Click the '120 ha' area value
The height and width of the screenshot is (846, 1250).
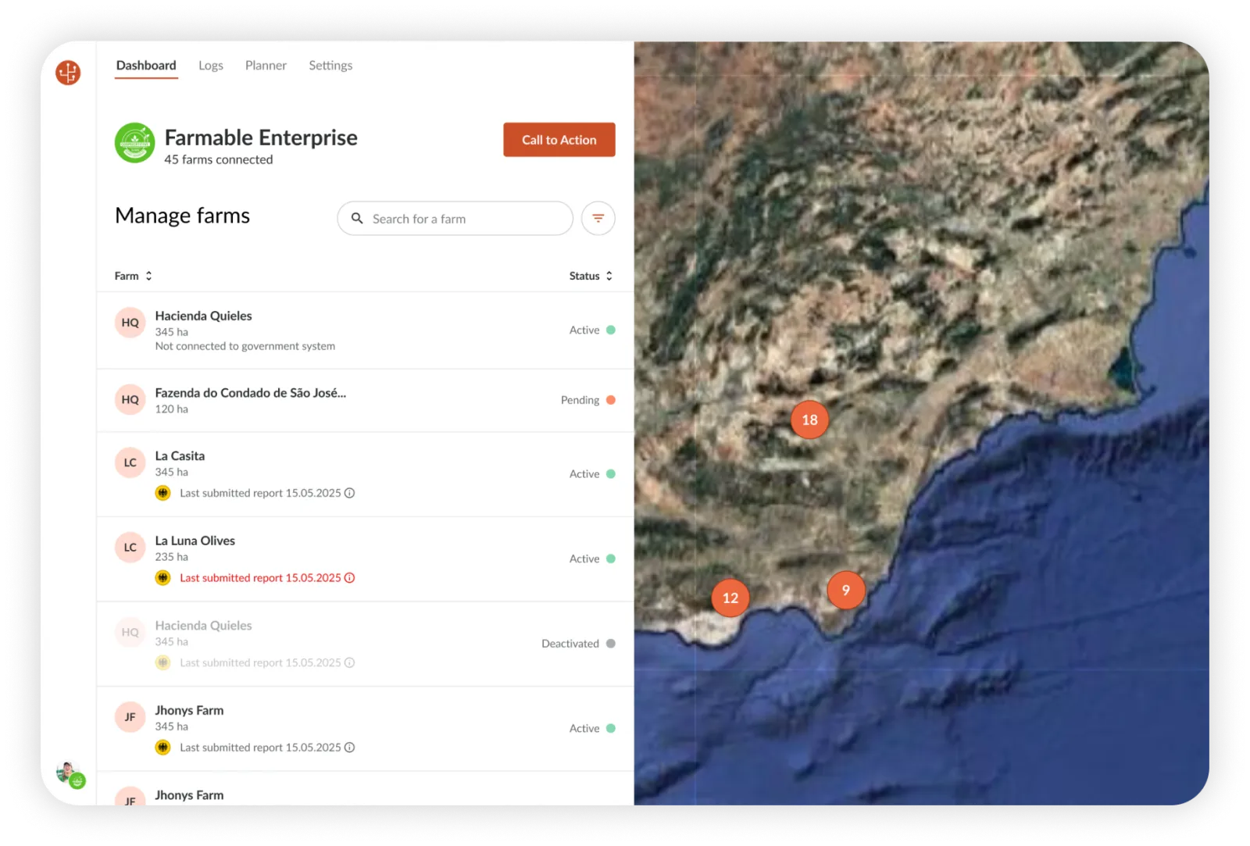pyautogui.click(x=171, y=409)
